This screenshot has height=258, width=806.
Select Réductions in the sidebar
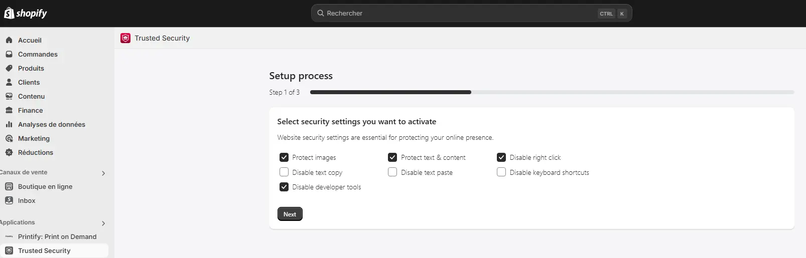pos(35,152)
